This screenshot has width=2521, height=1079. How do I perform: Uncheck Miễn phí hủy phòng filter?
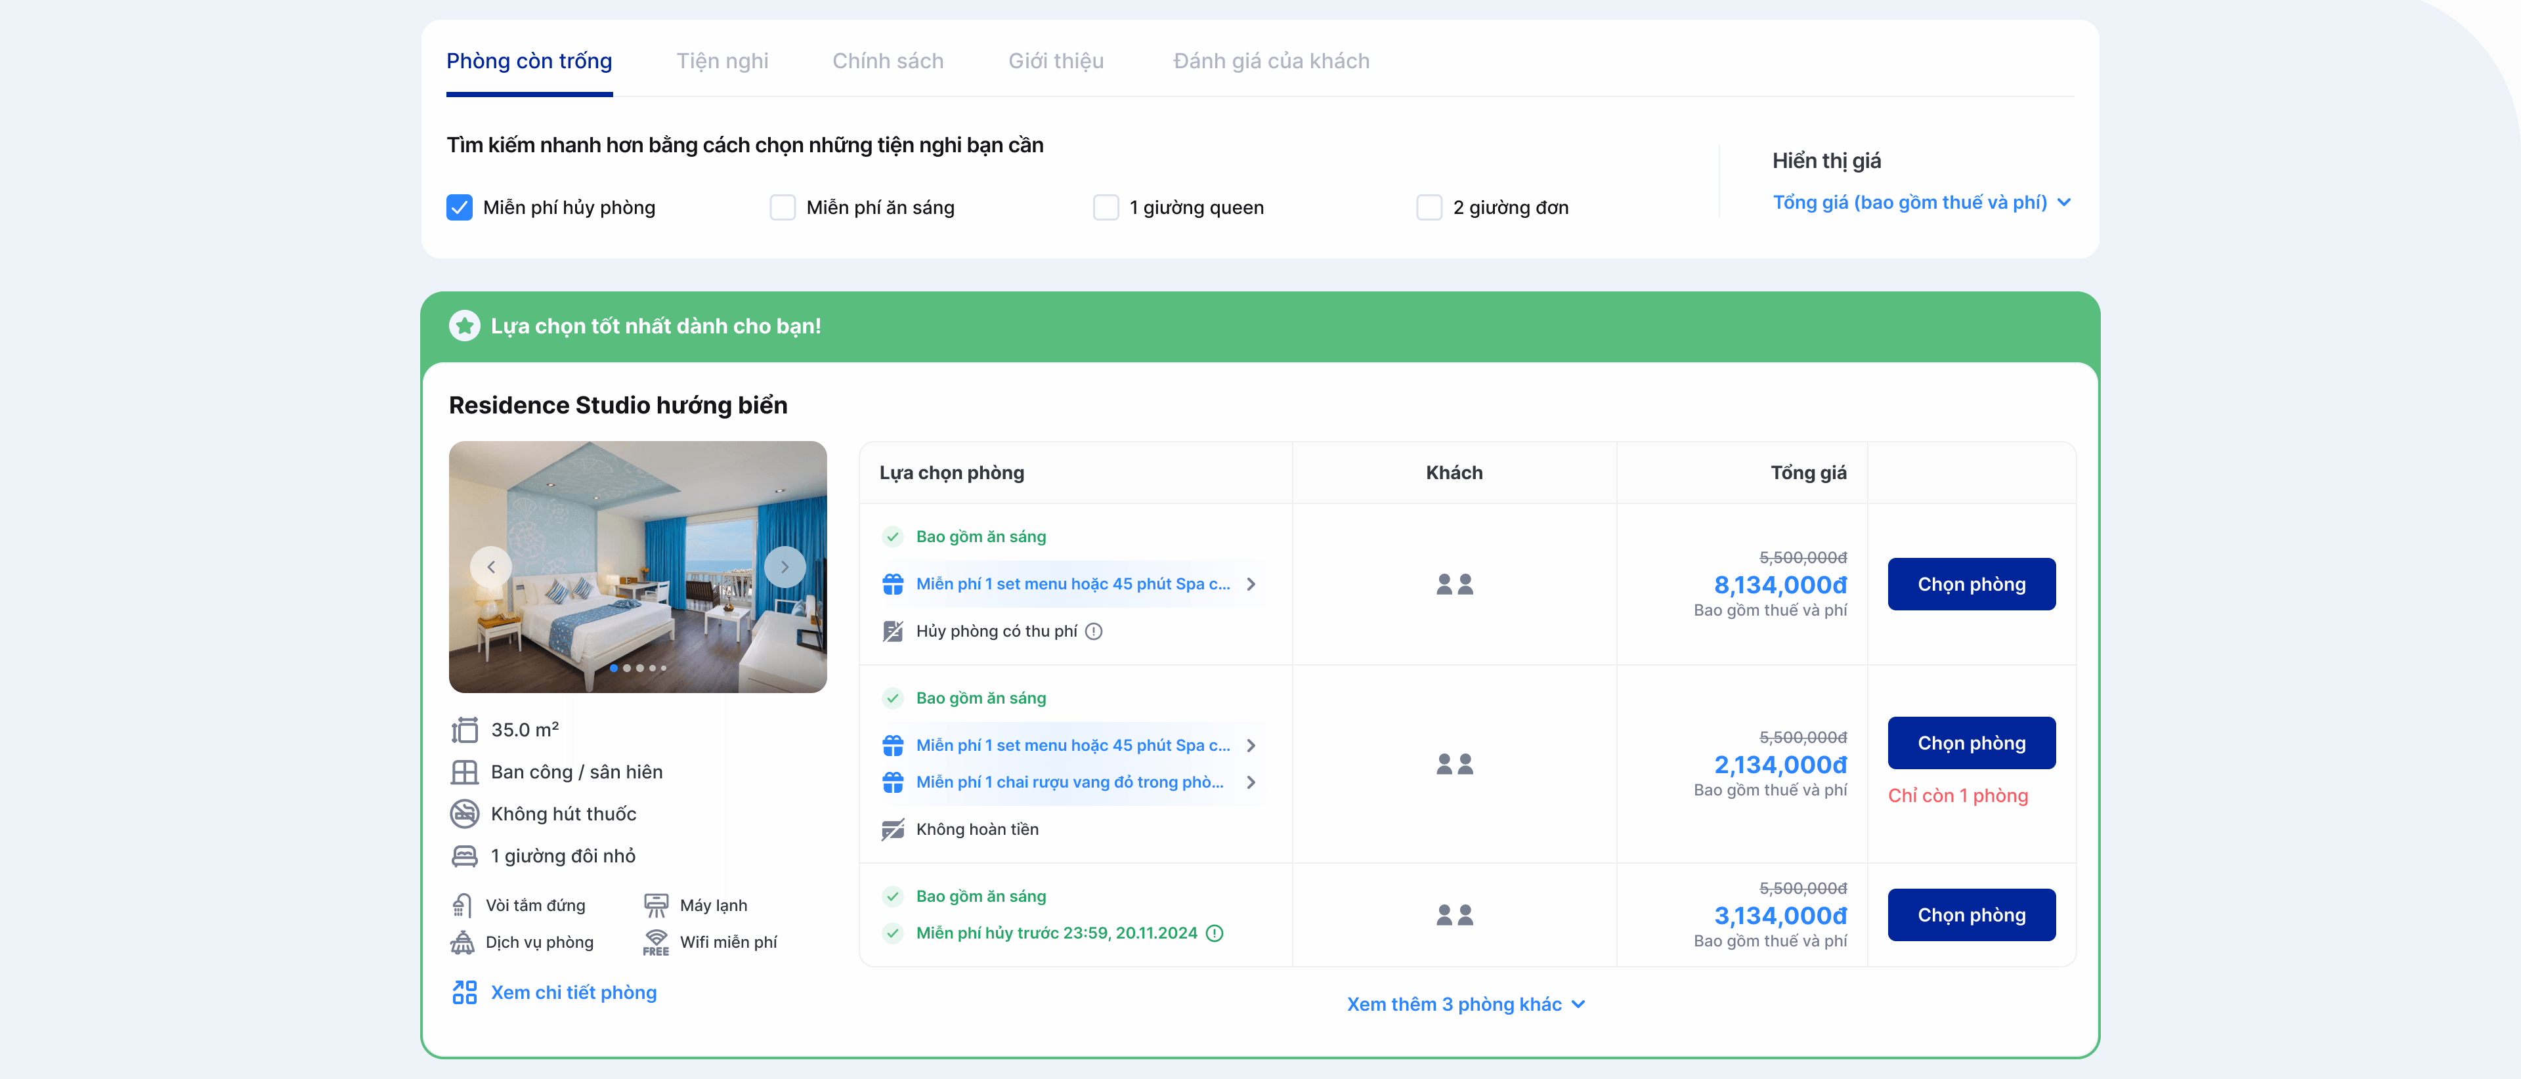[x=459, y=207]
